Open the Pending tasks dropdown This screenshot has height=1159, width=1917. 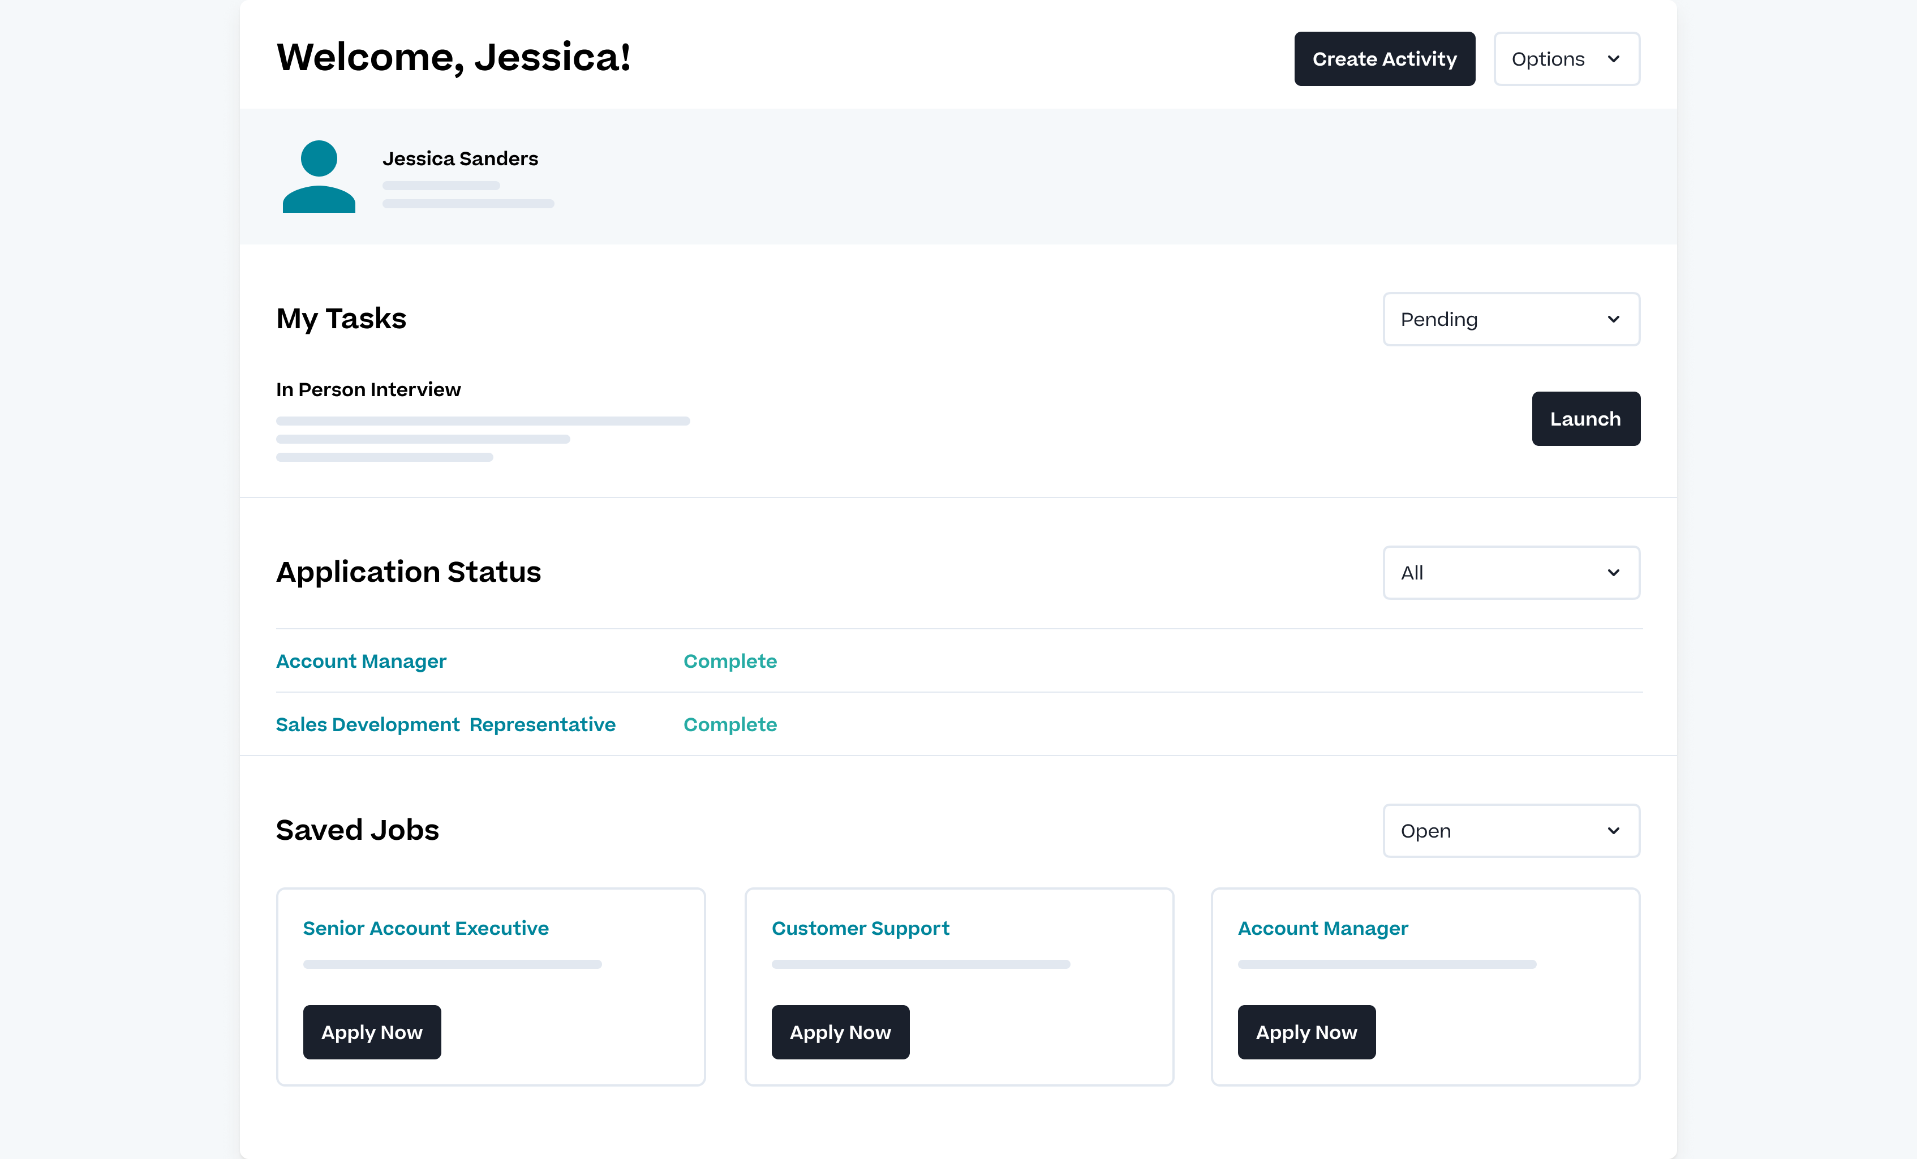(1510, 319)
